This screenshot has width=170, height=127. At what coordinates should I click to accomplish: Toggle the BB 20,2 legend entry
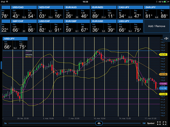coord(28,57)
